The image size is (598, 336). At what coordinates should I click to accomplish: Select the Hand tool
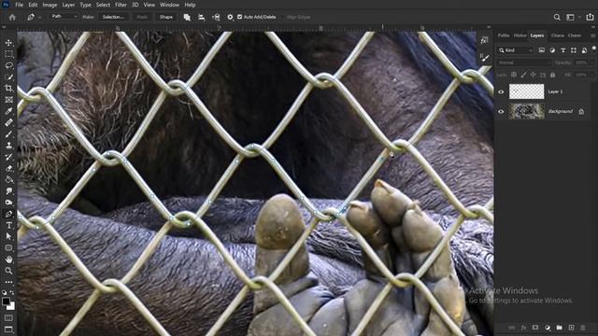coord(8,259)
